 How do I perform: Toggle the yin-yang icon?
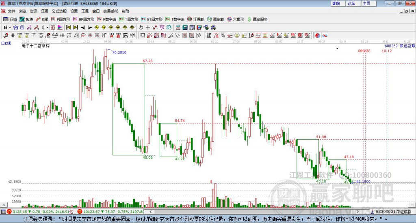coord(318,35)
